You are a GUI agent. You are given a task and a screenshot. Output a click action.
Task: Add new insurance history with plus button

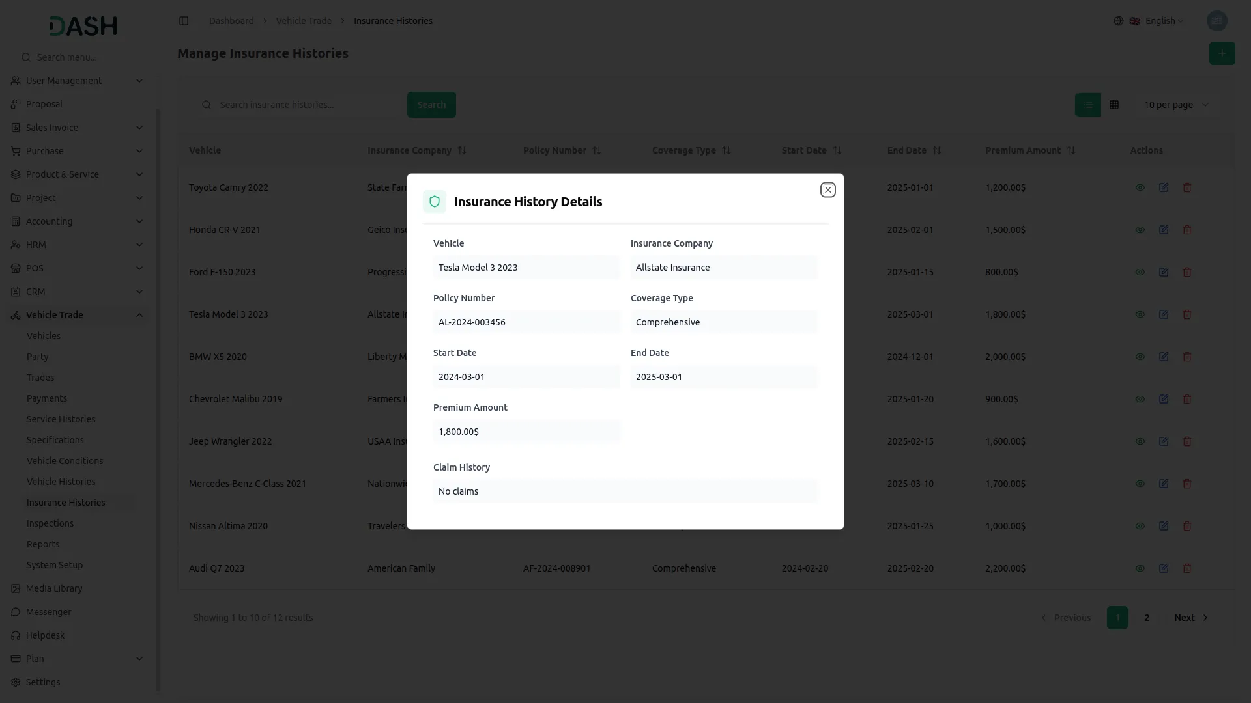(x=1222, y=53)
